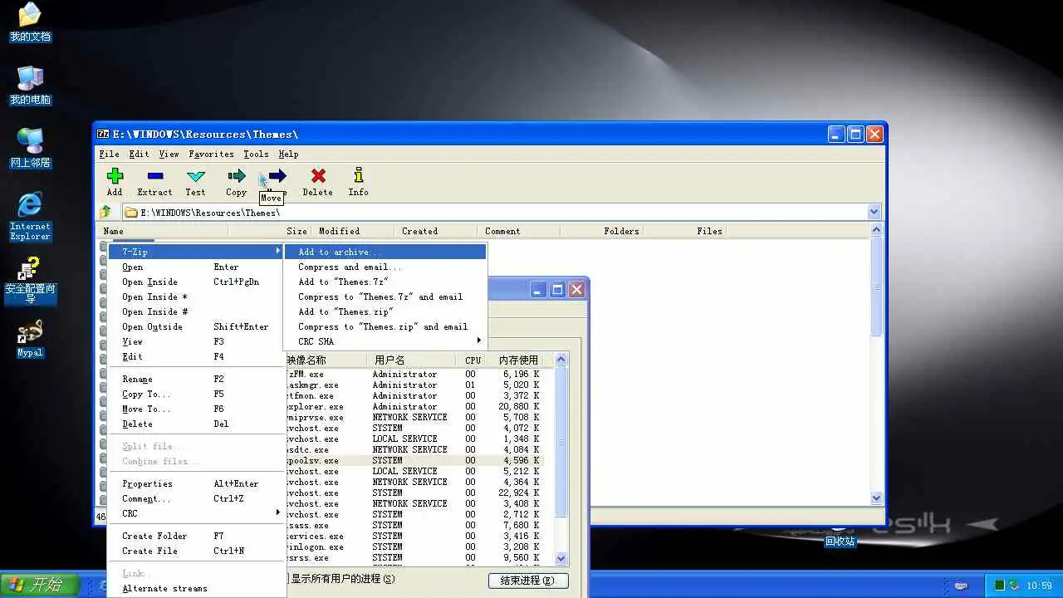The width and height of the screenshot is (1063, 598).
Task: Select Properties in context menu
Action: point(197,483)
